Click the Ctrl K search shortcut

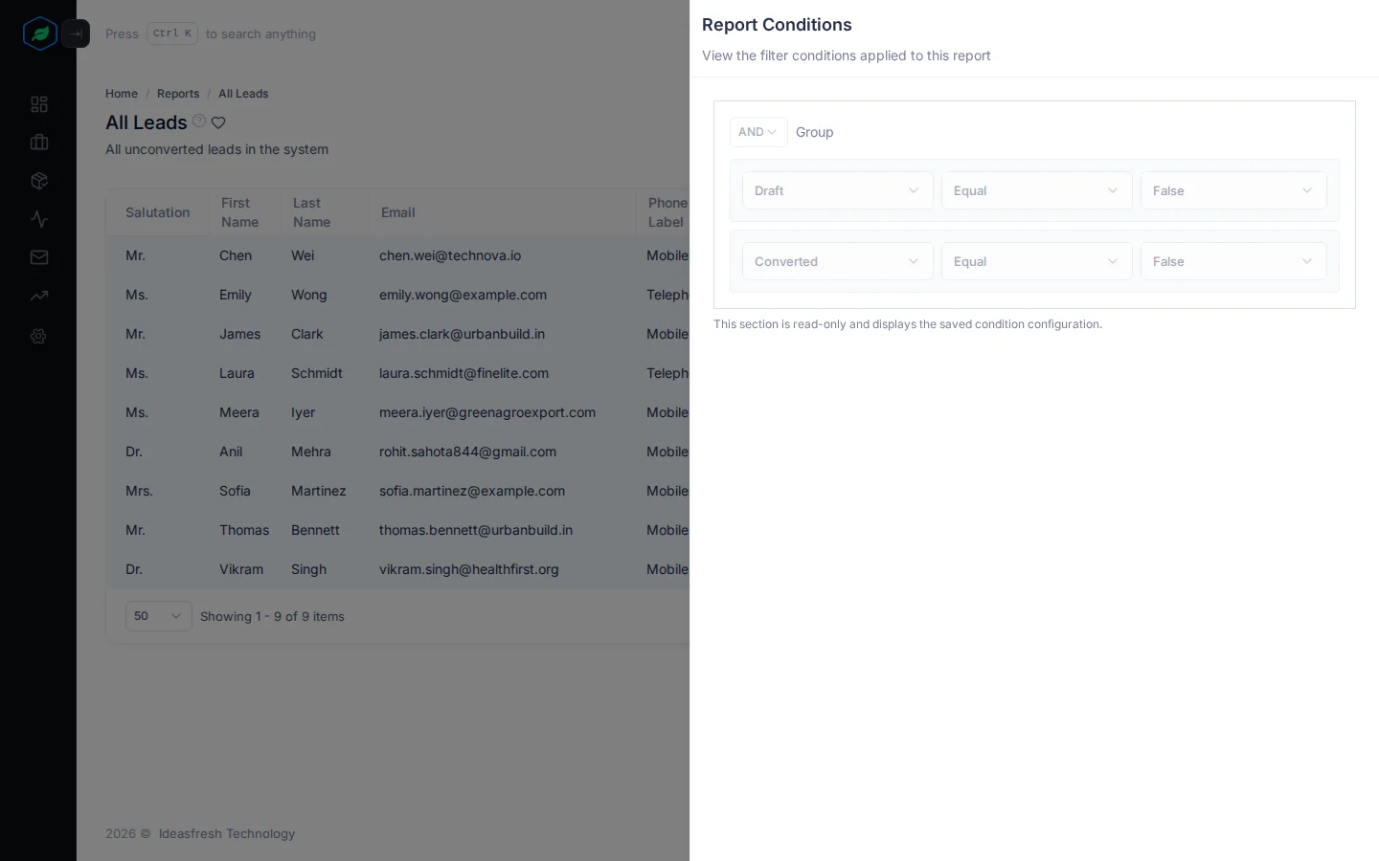(172, 33)
